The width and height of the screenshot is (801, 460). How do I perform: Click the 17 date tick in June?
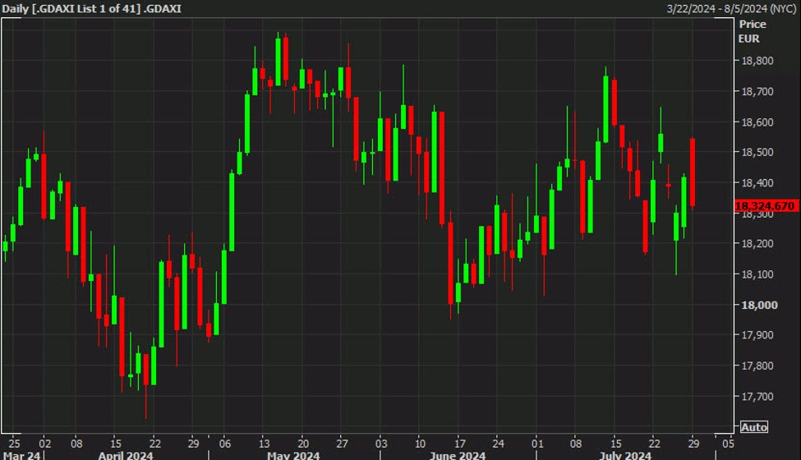point(460,443)
